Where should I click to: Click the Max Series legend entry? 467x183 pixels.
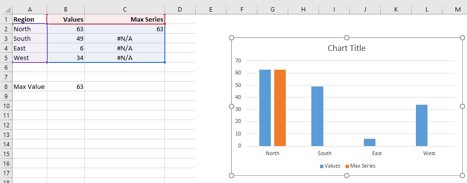[360, 166]
